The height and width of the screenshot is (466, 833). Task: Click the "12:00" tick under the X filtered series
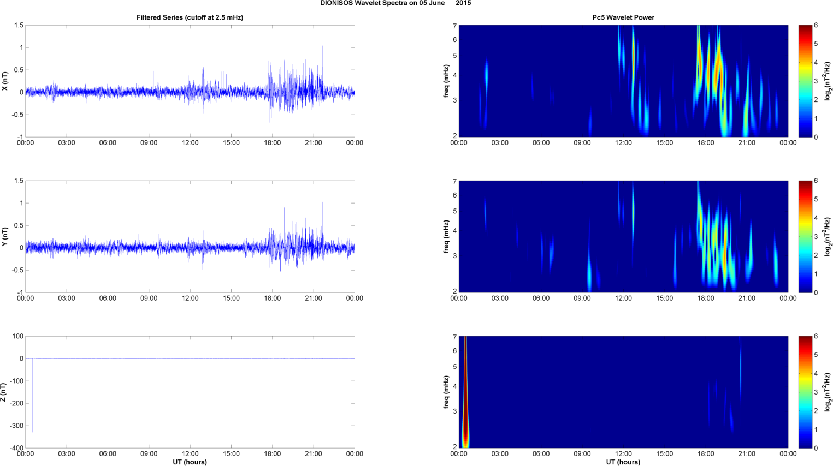point(190,143)
